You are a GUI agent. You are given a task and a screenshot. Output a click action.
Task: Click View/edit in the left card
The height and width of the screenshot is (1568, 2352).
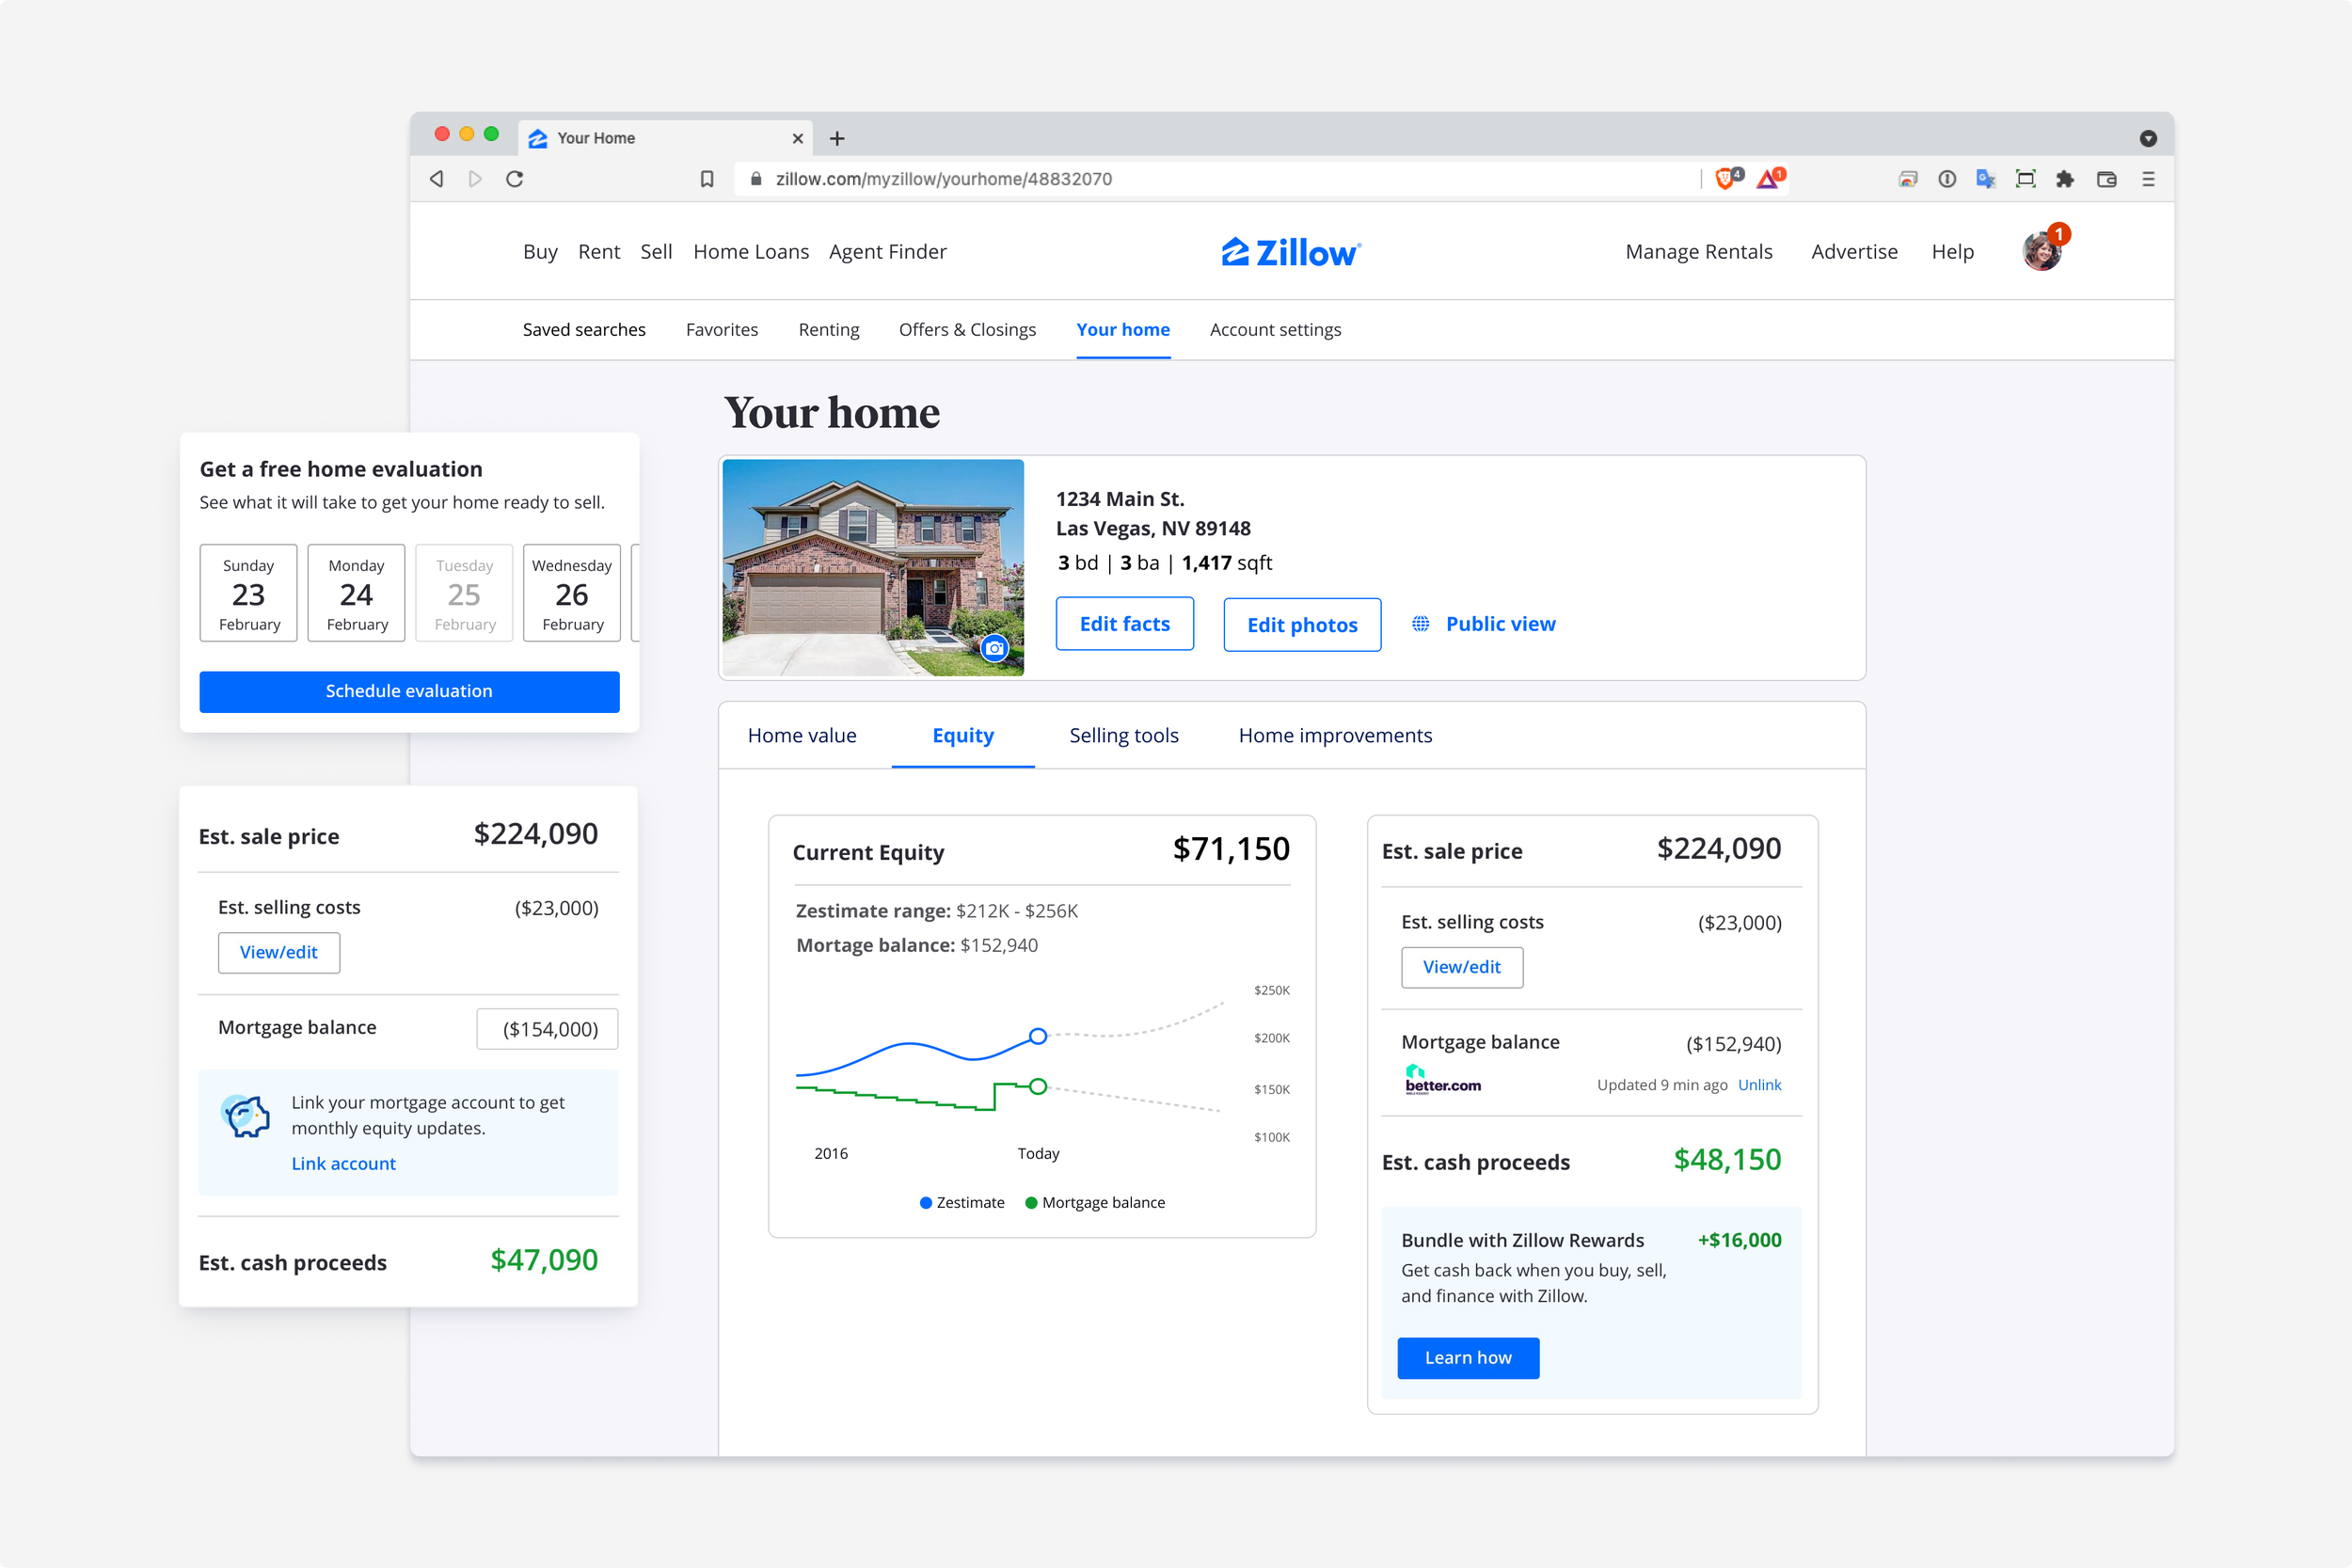[279, 953]
